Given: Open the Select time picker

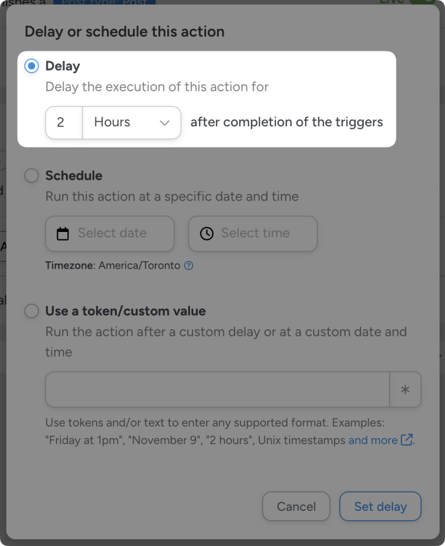Looking at the screenshot, I should 252,233.
